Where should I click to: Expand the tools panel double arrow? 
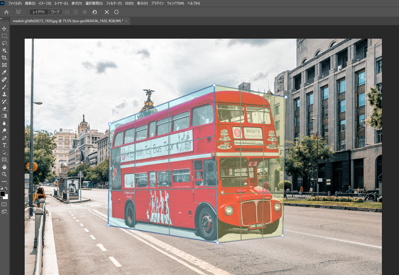click(1, 18)
